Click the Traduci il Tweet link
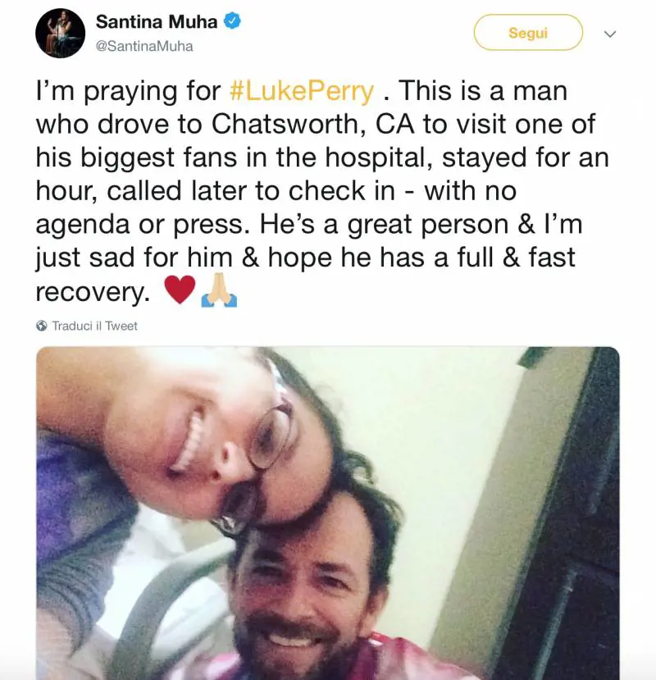This screenshot has width=656, height=680. (94, 326)
